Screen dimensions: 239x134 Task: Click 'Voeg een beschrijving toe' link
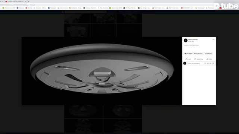191,45
